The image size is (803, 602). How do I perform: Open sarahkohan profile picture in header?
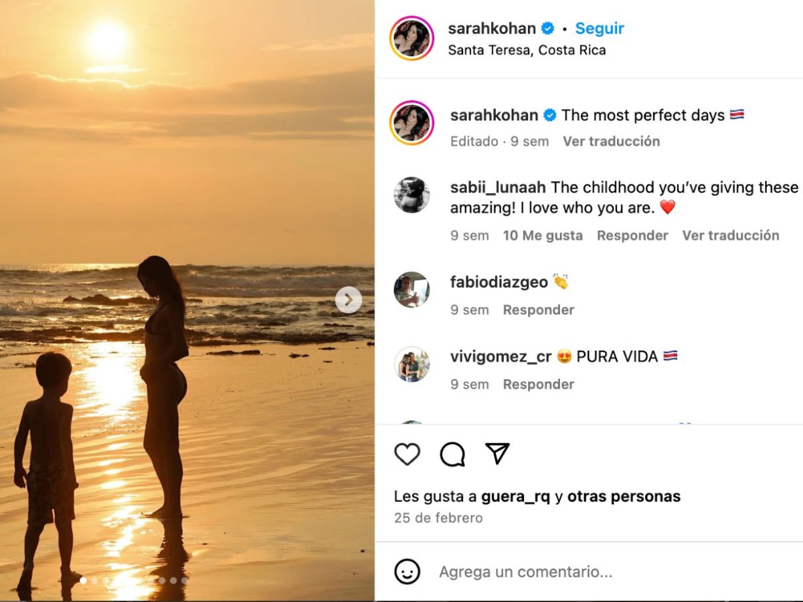(412, 38)
